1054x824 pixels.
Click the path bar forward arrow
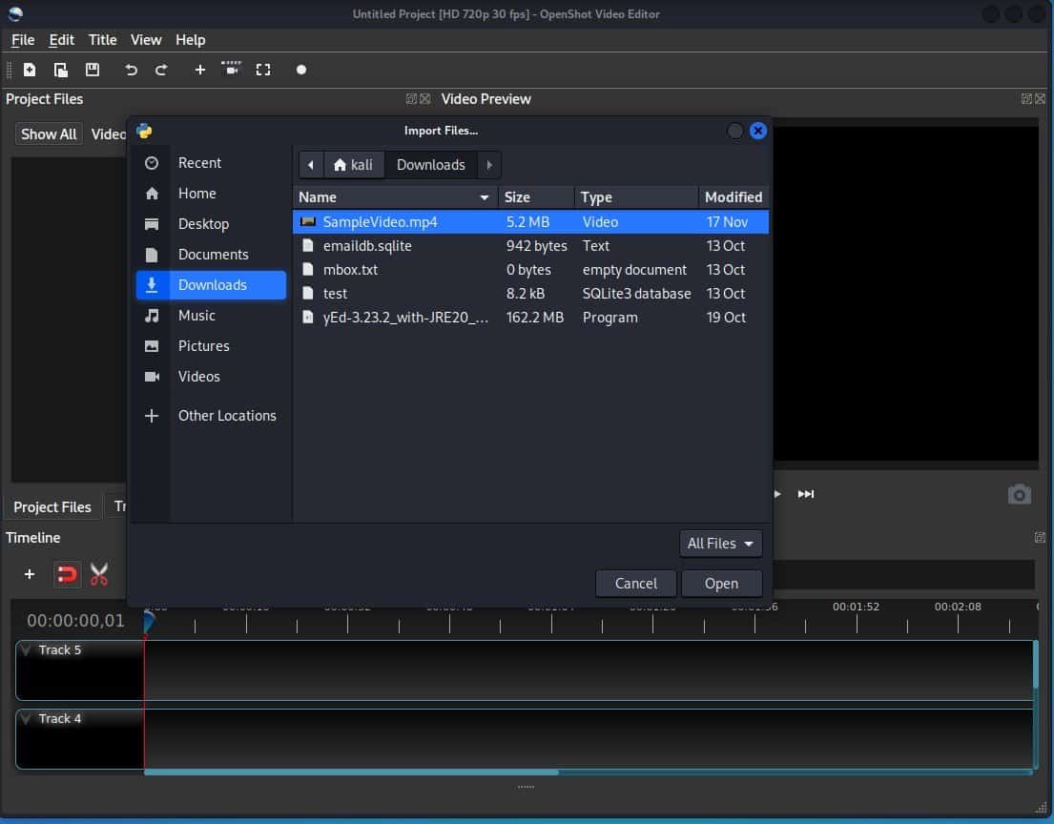488,165
